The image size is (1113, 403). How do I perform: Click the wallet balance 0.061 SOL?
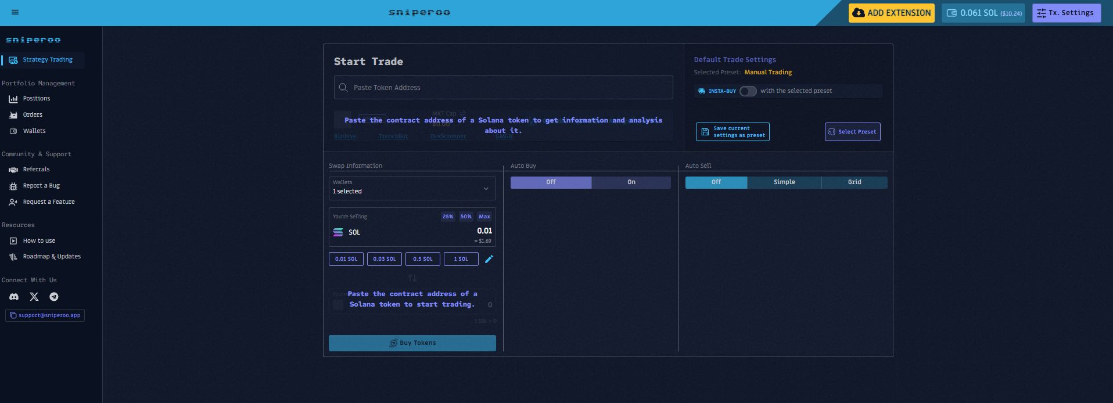(x=983, y=13)
